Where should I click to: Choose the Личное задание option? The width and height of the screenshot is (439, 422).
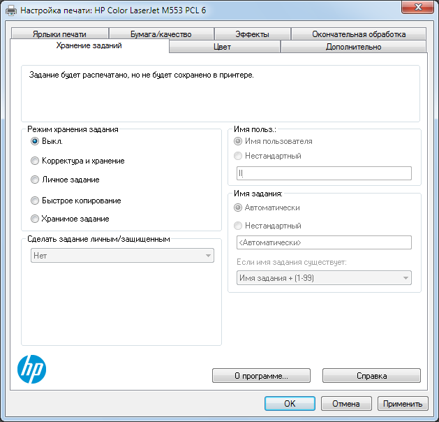[35, 180]
